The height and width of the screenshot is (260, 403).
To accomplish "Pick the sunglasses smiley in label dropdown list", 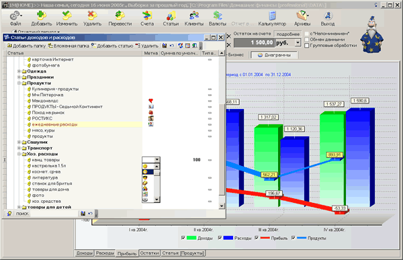I will (145, 177).
